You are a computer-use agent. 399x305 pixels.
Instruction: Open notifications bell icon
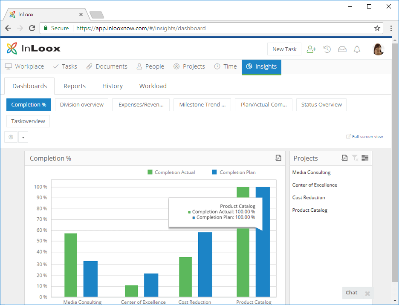(x=357, y=49)
